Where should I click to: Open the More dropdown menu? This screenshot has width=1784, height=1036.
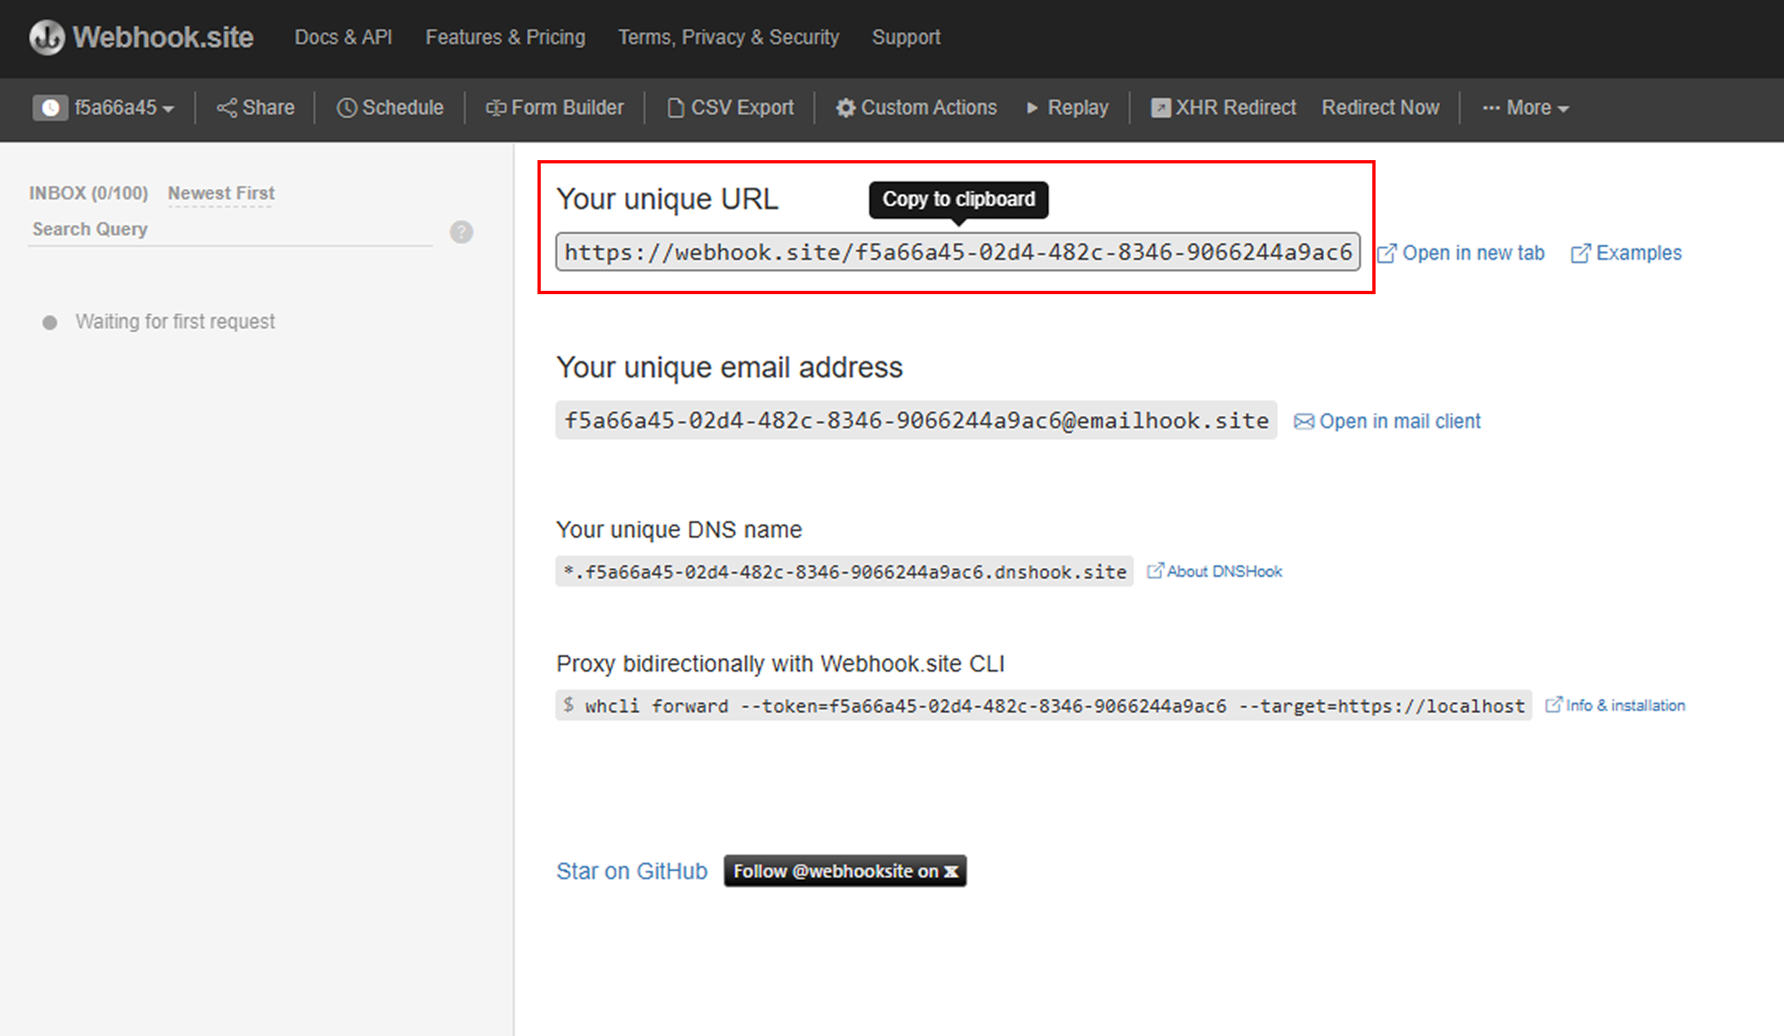point(1524,107)
